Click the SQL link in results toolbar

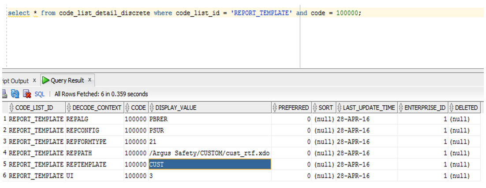[40, 94]
